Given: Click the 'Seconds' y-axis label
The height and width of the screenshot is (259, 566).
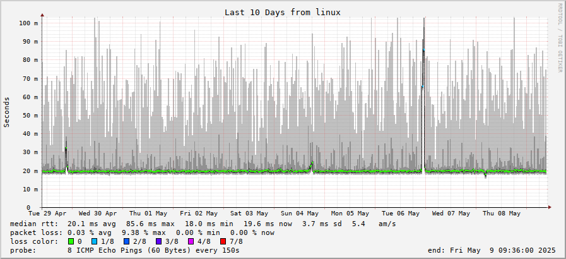Looking at the screenshot, I should (x=6, y=112).
